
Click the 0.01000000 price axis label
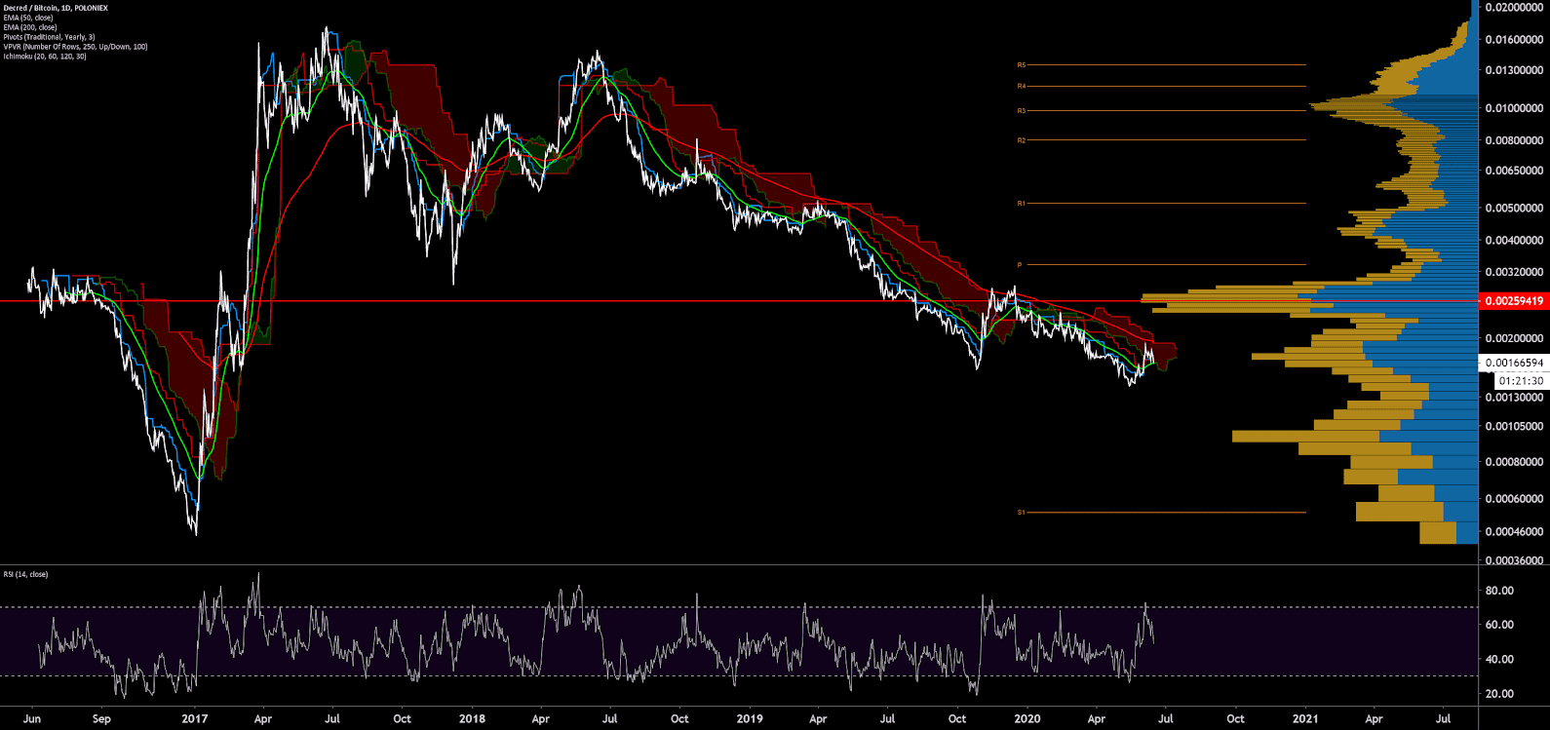tap(1514, 108)
